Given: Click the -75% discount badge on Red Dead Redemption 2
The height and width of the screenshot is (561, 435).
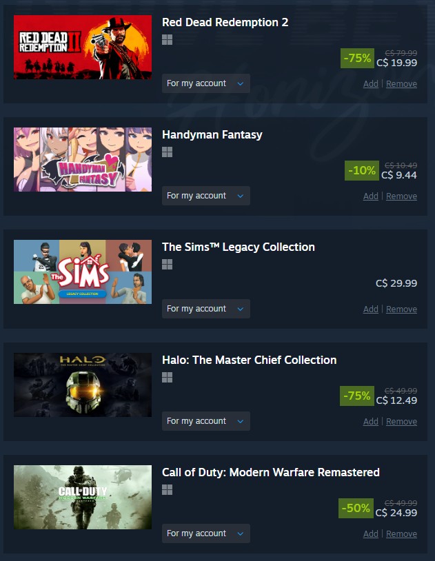Looking at the screenshot, I should (357, 58).
